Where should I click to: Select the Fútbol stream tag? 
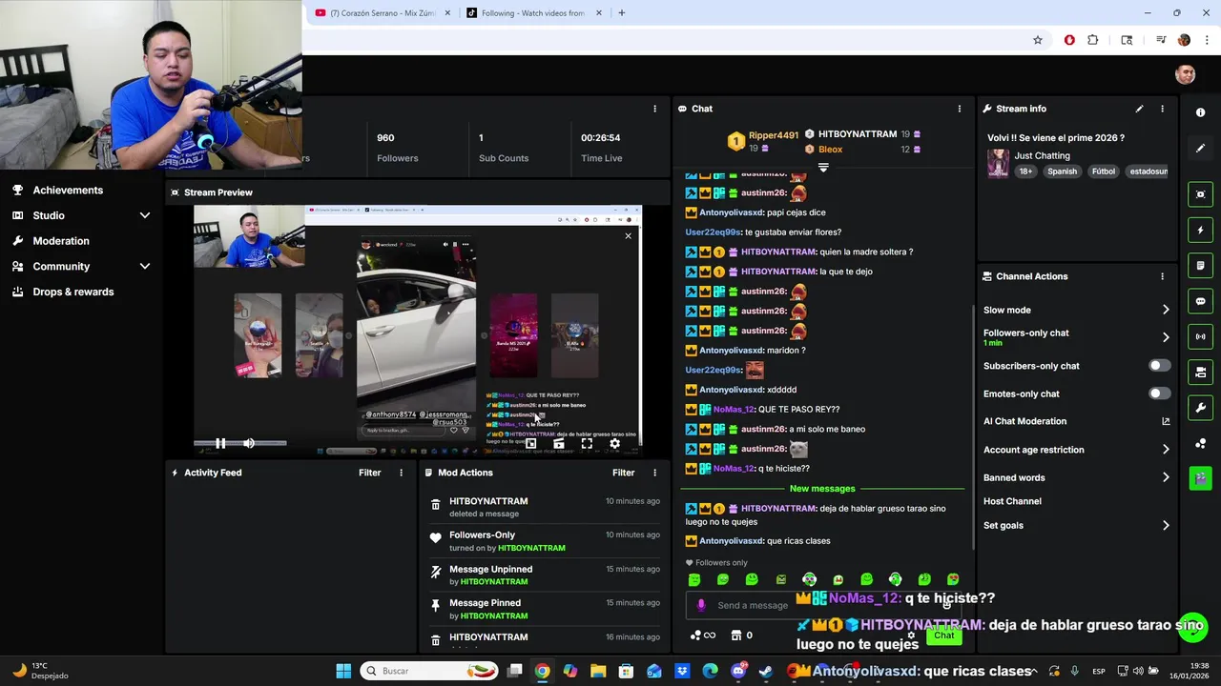[x=1104, y=171]
